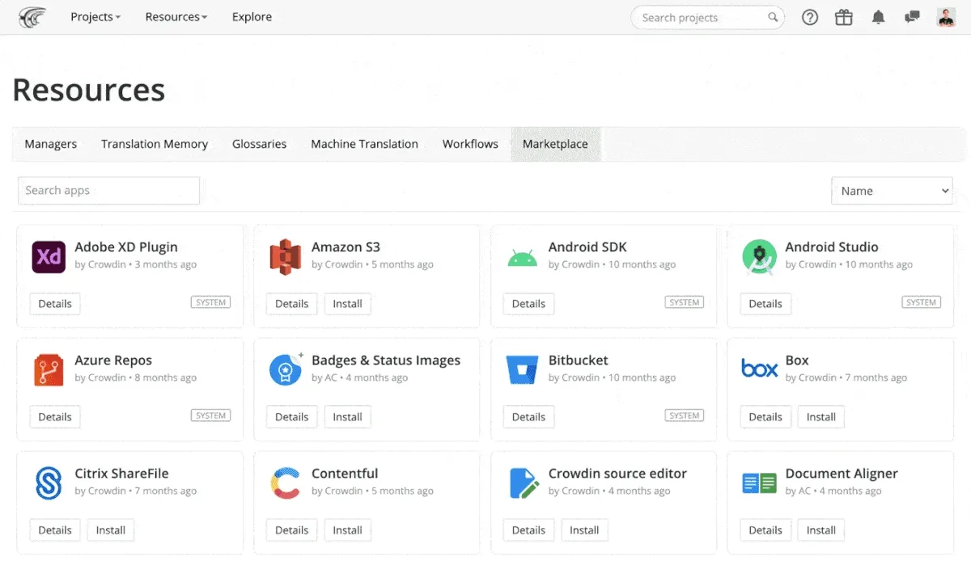This screenshot has height=561, width=971.
Task: View Details for Contentful
Action: click(x=291, y=530)
